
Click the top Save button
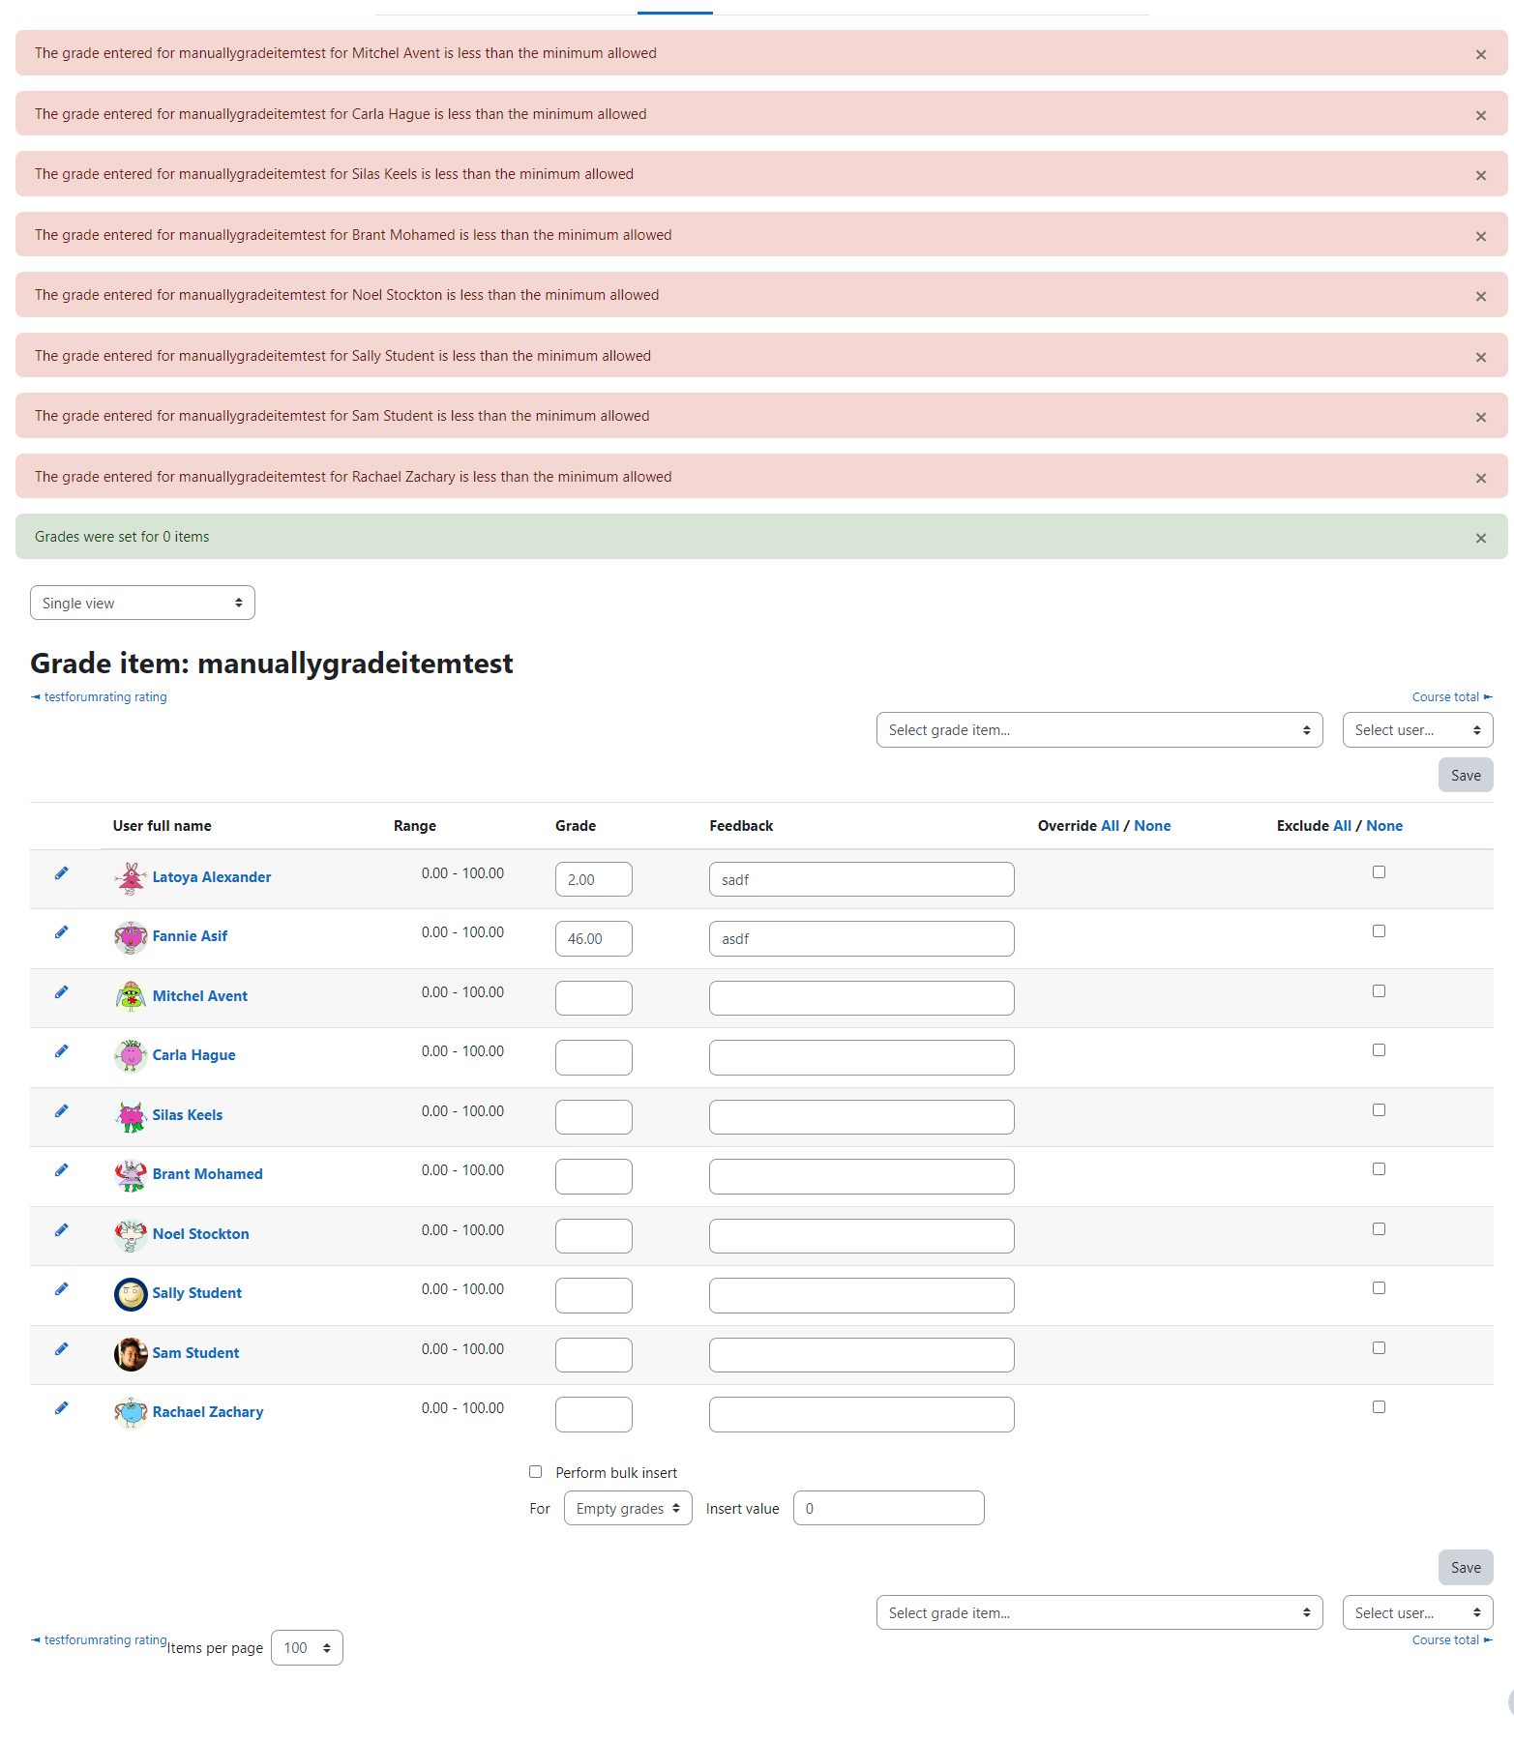[1466, 775]
